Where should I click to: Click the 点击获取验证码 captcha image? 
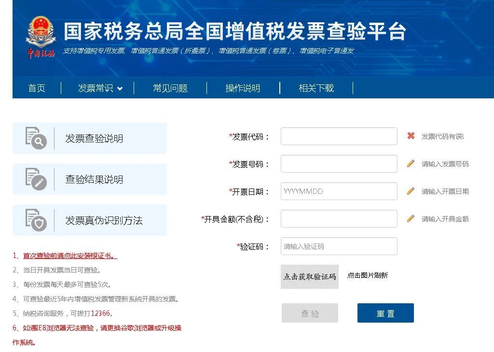click(x=309, y=276)
